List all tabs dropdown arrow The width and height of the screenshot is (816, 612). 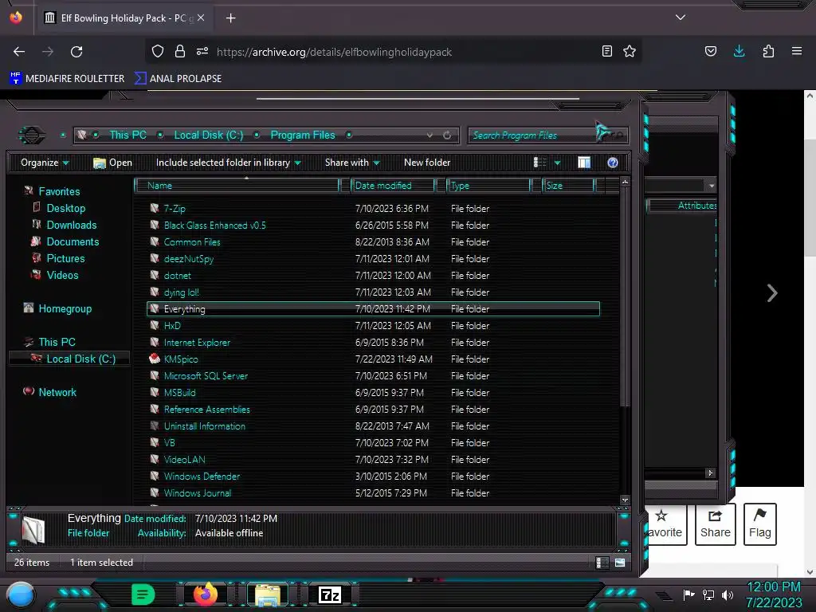tap(681, 18)
